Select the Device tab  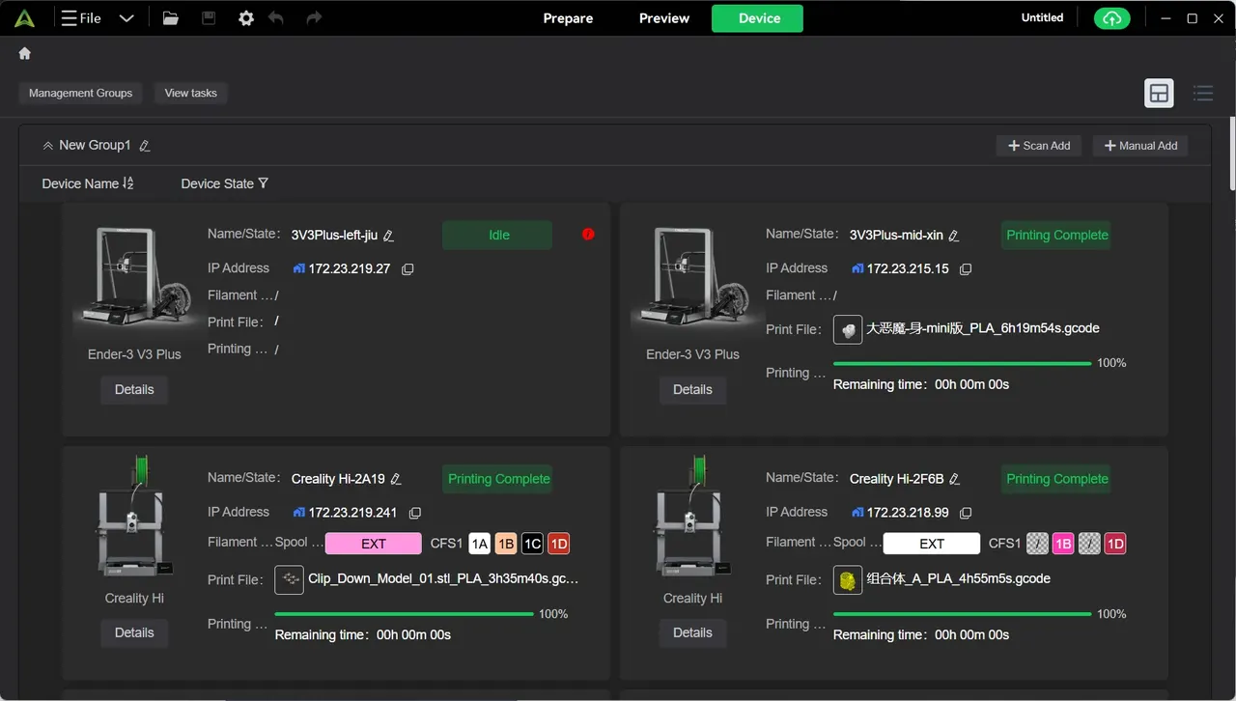point(759,18)
